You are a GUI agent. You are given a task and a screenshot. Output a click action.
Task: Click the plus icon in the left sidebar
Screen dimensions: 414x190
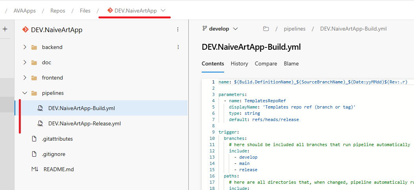(x=5, y=29)
